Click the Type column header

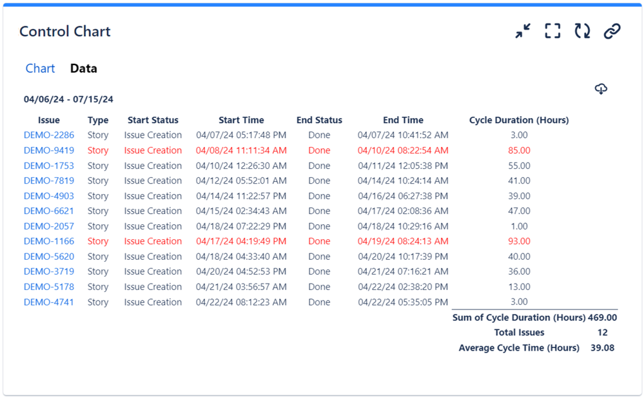(x=98, y=121)
